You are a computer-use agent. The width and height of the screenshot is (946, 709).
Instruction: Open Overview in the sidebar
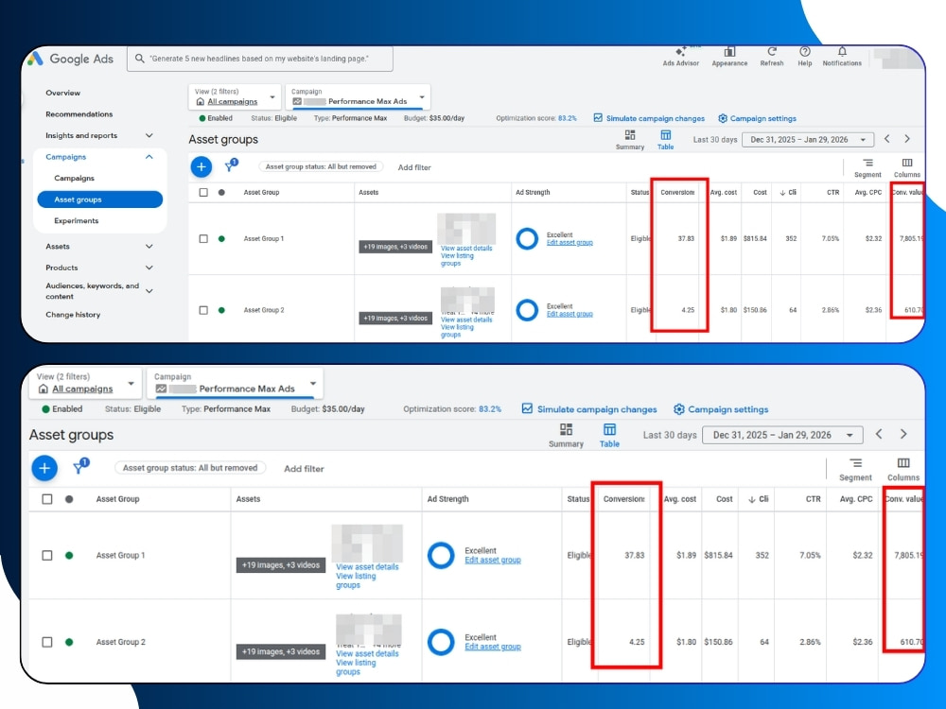click(x=62, y=93)
